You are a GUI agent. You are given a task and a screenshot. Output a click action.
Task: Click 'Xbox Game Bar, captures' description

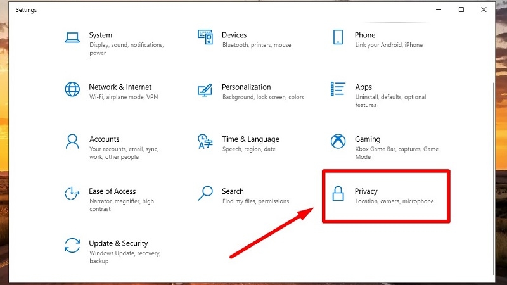[x=388, y=149]
